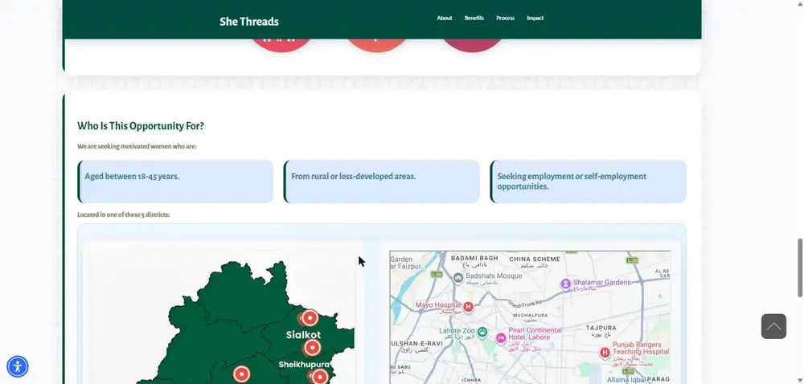Select the map marker above Sialkot label
Image resolution: width=804 pixels, height=384 pixels.
coord(310,318)
